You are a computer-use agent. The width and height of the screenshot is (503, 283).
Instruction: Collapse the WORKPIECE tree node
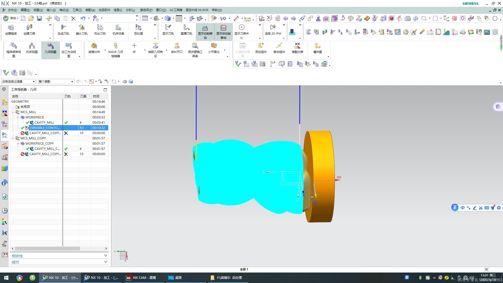coord(18,117)
